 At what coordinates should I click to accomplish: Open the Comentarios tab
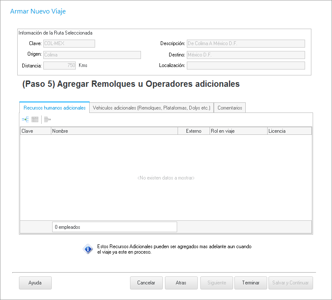tap(230, 108)
